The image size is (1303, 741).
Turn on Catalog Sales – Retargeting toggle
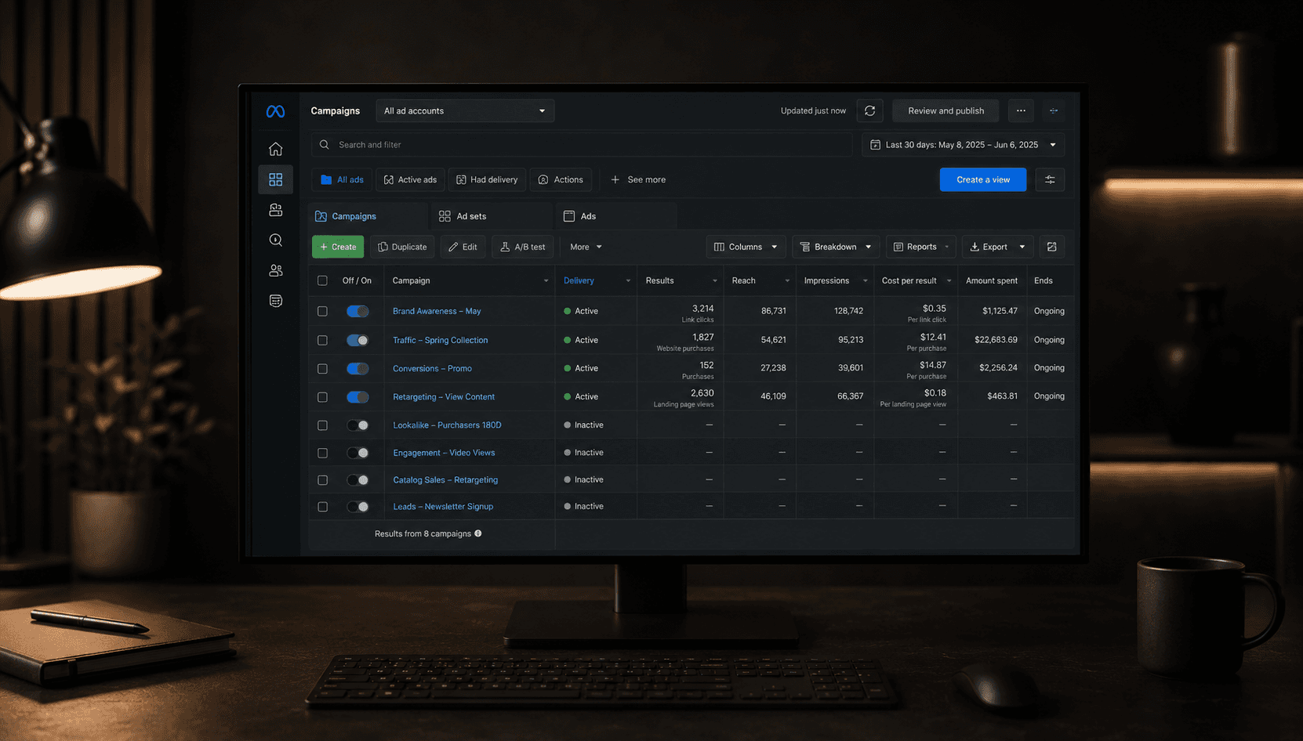(358, 480)
